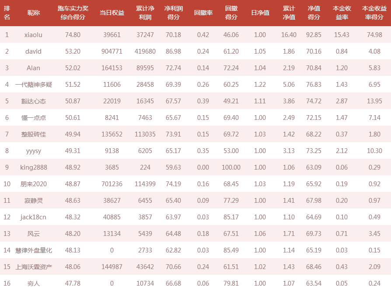This screenshot has width=391, height=290.
Task: Select the user Alan
Action: [33, 68]
